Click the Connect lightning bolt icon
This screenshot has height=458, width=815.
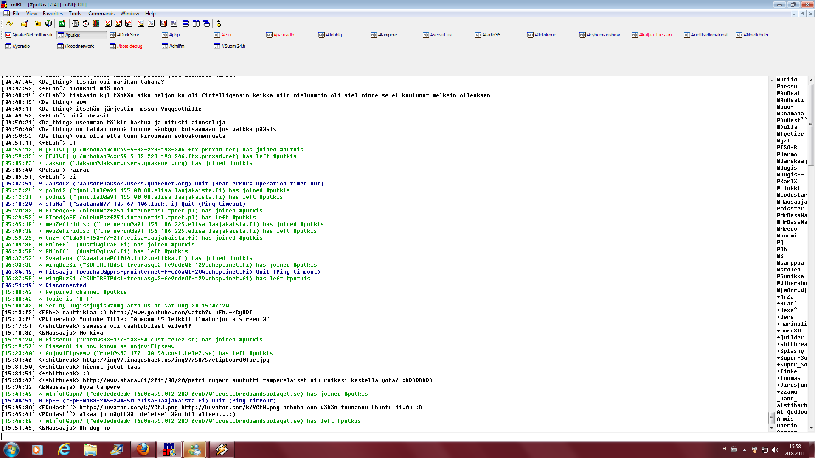coord(9,24)
